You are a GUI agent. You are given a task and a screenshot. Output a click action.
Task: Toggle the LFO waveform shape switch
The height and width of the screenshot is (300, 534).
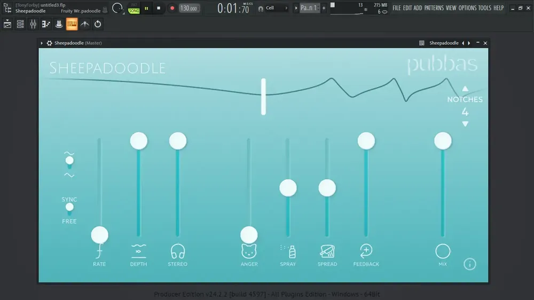pyautogui.click(x=69, y=162)
